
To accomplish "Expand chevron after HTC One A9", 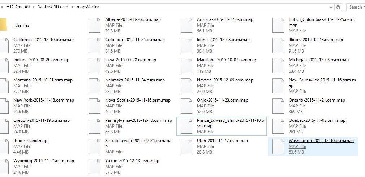I will [x=35, y=7].
